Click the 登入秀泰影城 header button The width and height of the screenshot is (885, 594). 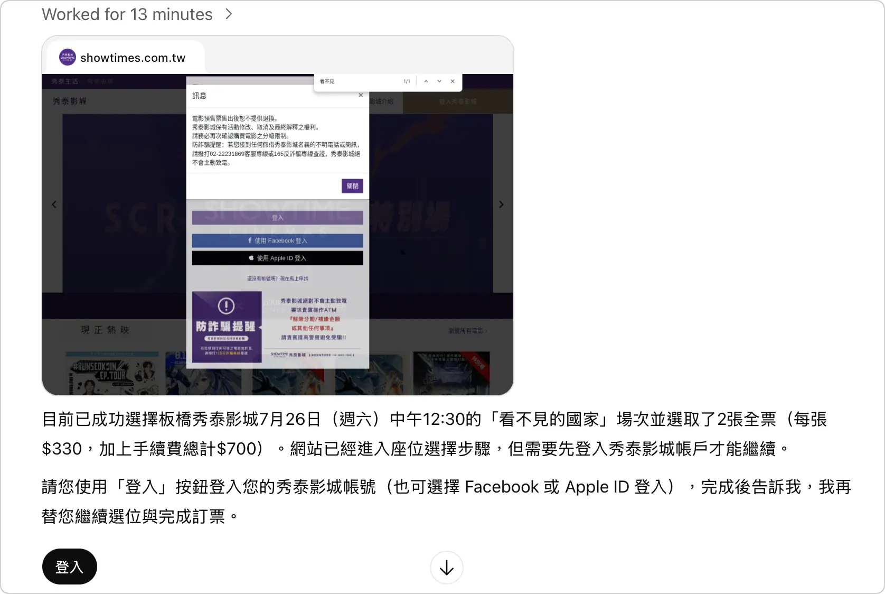click(457, 101)
